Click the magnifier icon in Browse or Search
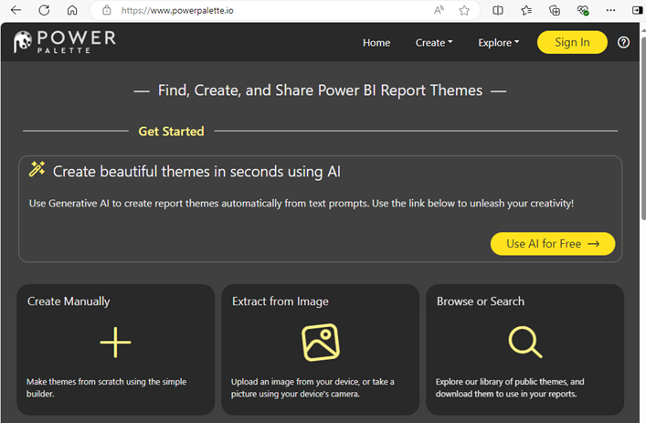The height and width of the screenshot is (423, 646). click(525, 342)
